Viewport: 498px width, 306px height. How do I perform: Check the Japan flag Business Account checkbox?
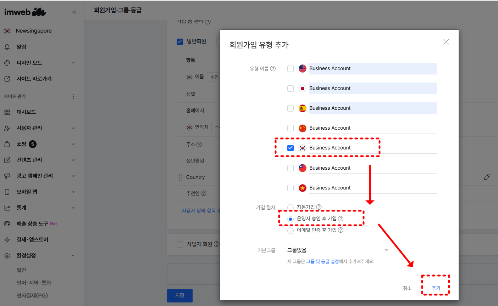click(290, 88)
